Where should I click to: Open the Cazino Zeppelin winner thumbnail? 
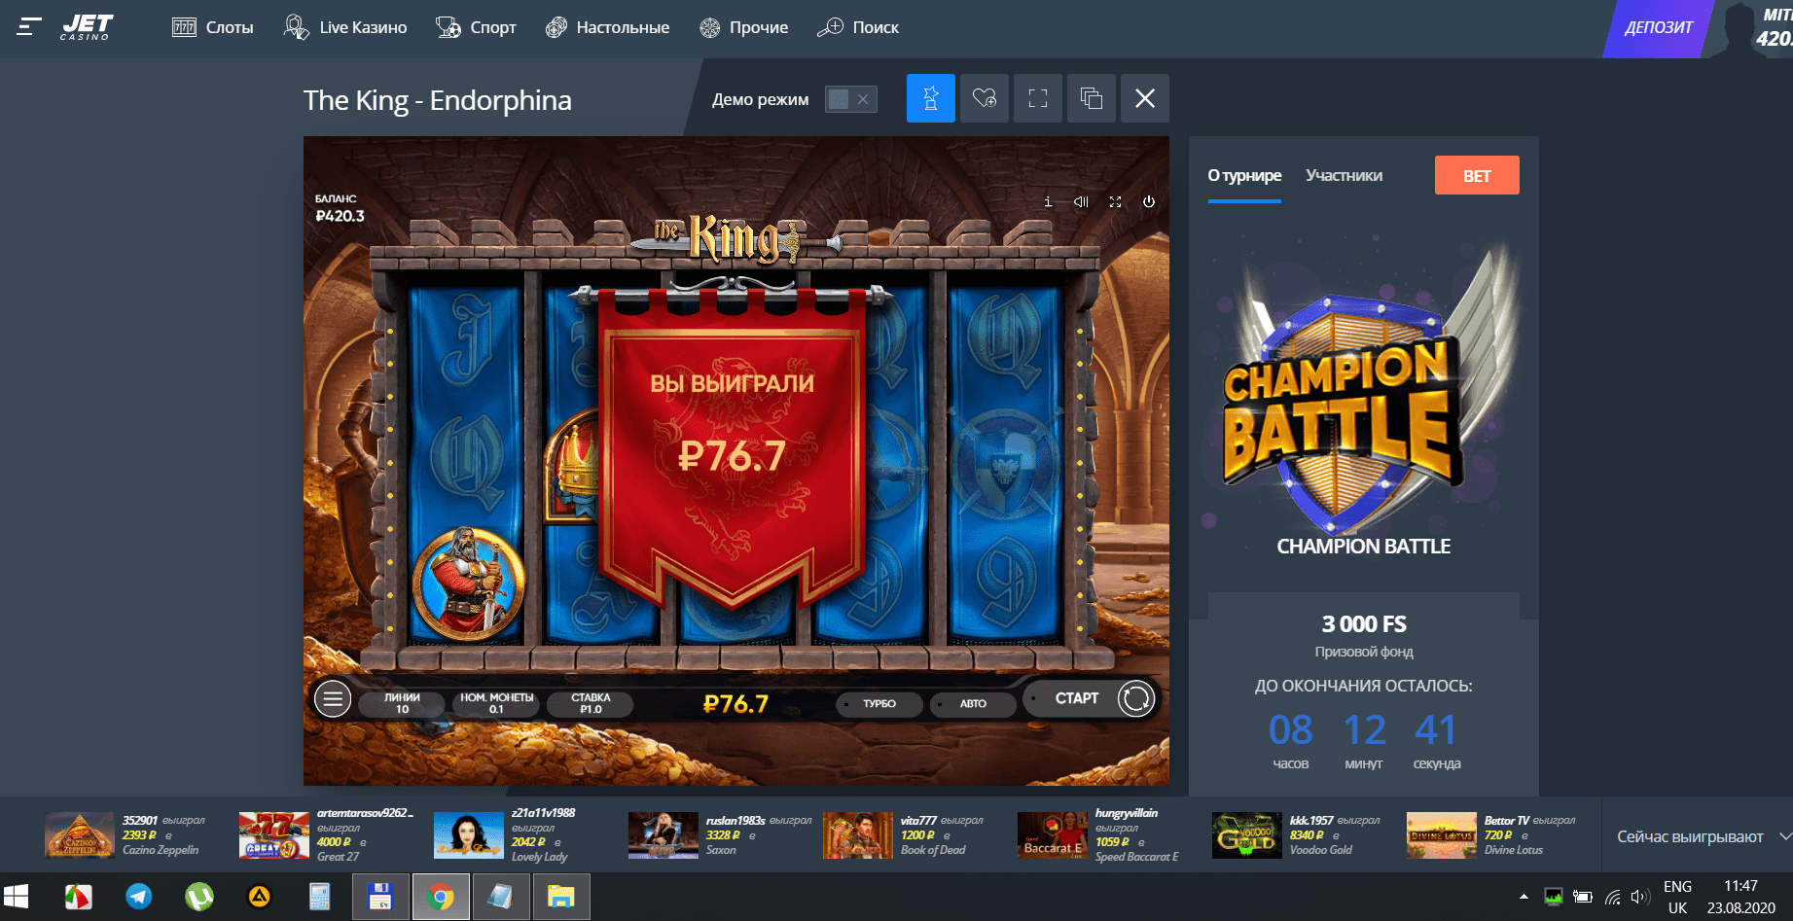pyautogui.click(x=80, y=835)
